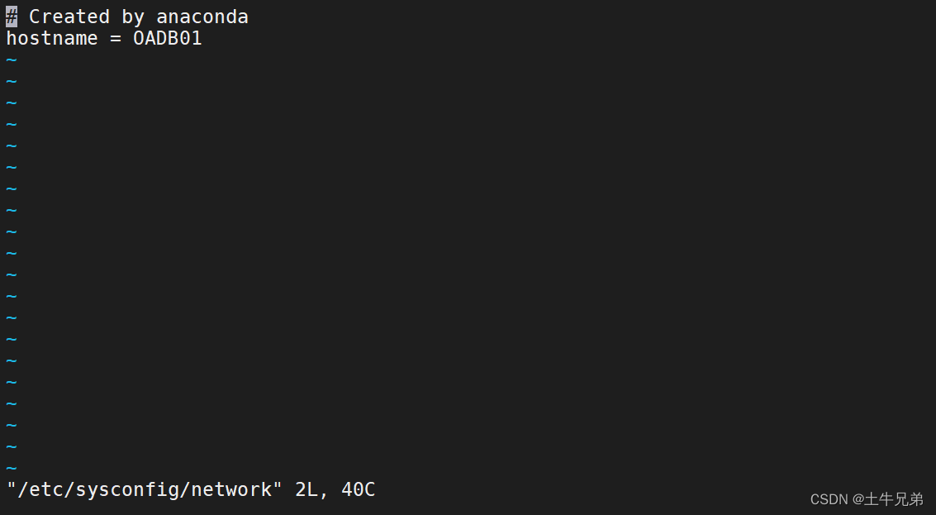Place cursor on the word Created
Image resolution: width=936 pixels, height=515 pixels.
pos(69,17)
